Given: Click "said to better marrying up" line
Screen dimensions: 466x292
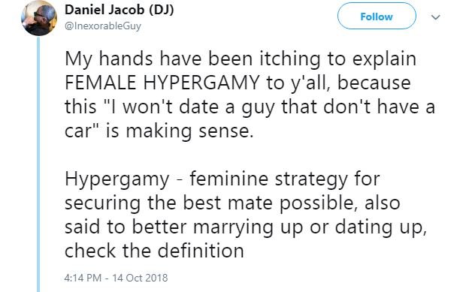Looking at the screenshot, I should point(246,227).
